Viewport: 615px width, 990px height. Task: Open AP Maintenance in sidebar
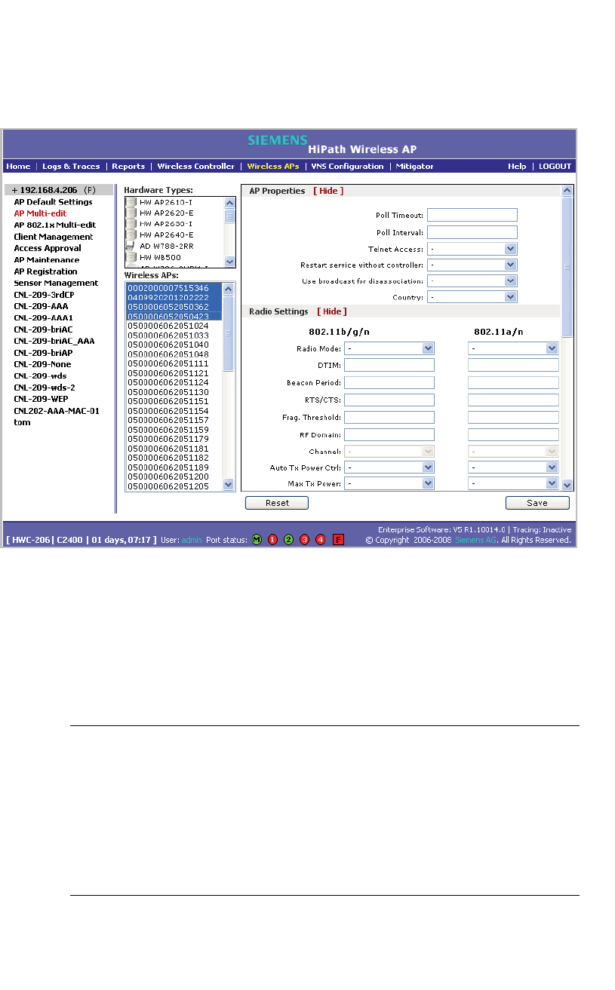[x=47, y=260]
